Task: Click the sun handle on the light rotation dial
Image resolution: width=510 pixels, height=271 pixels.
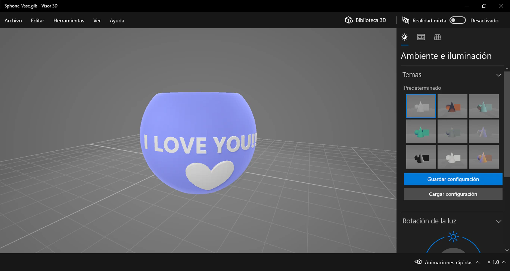Action: point(453,236)
